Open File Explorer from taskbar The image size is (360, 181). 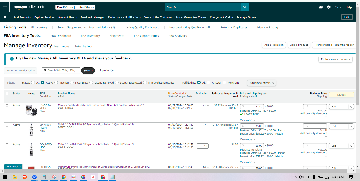pos(15,177)
